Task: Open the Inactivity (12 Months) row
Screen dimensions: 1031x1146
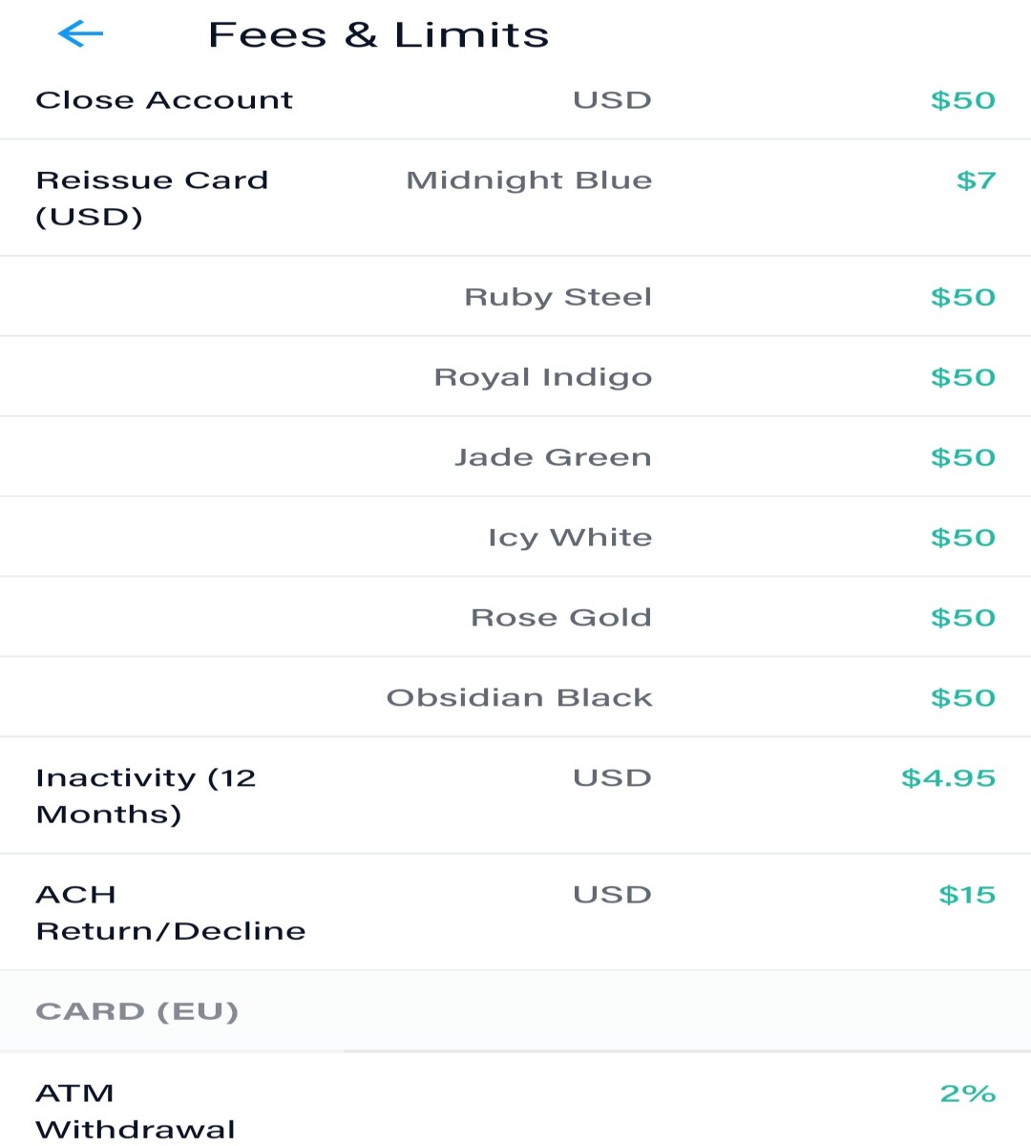Action: tap(515, 796)
